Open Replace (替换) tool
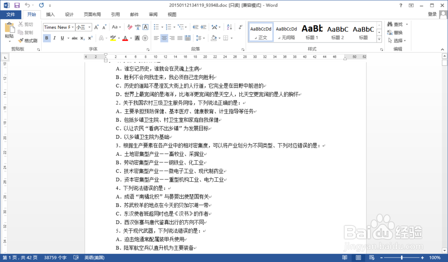The image size is (448, 262). pyautogui.click(x=395, y=32)
